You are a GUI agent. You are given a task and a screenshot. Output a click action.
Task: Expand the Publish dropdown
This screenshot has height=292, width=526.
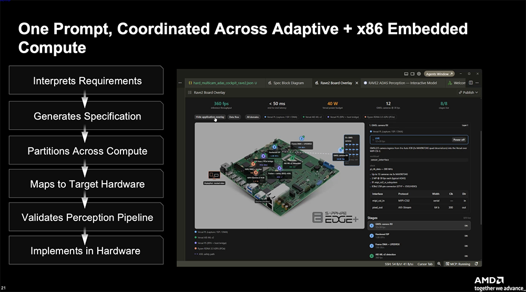coord(468,92)
